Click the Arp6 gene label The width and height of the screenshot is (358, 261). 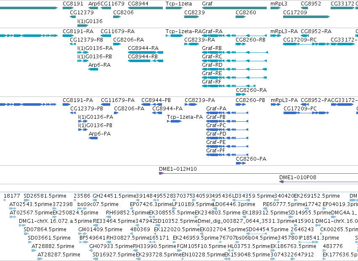pos(94,4)
